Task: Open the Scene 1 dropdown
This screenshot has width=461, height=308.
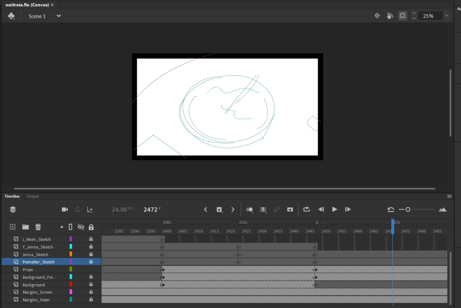Action: click(59, 16)
